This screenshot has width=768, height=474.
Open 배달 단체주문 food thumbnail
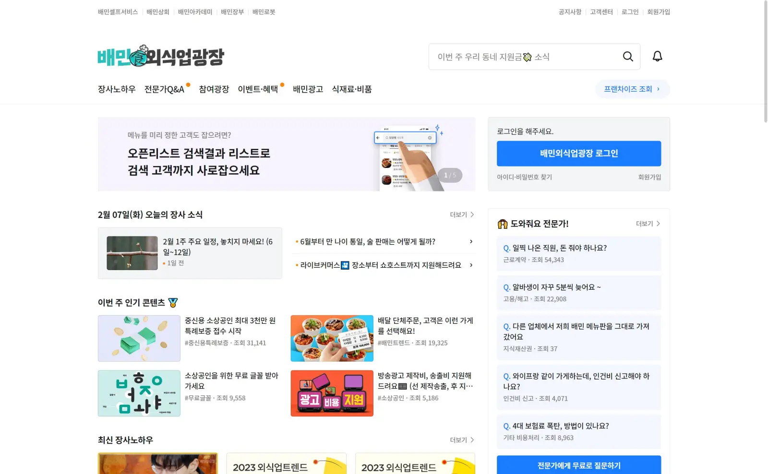coord(332,338)
